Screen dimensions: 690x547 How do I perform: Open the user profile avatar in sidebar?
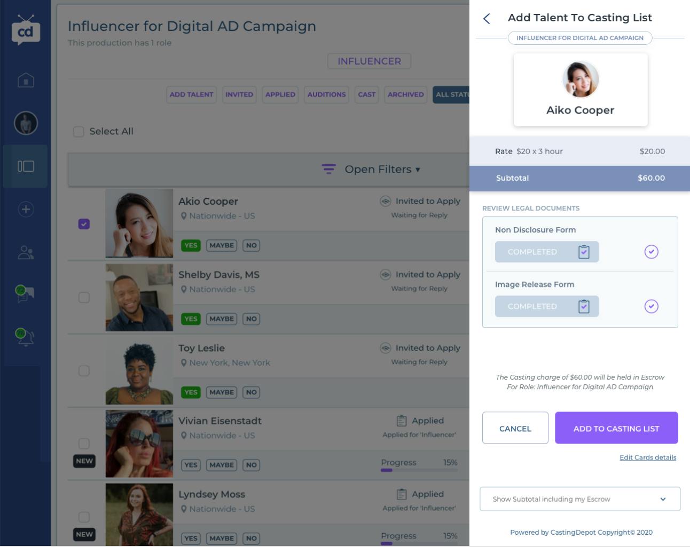(26, 123)
